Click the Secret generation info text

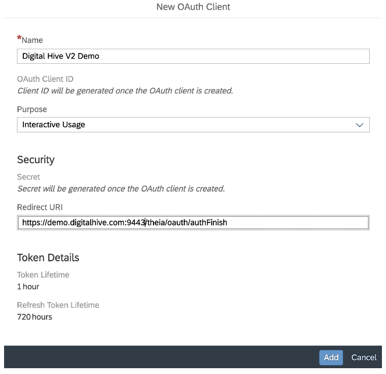pyautogui.click(x=121, y=189)
